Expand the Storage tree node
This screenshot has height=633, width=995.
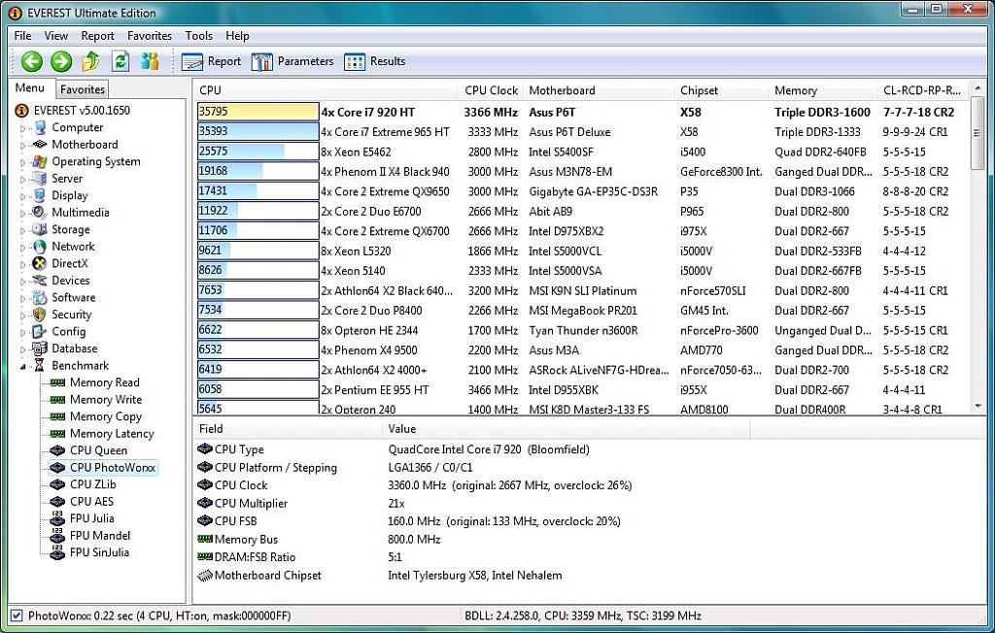coord(23,231)
